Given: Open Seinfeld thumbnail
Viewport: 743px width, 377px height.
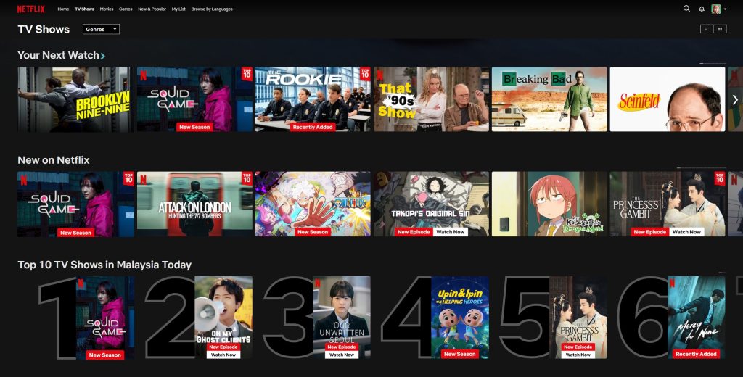Looking at the screenshot, I should click(668, 99).
